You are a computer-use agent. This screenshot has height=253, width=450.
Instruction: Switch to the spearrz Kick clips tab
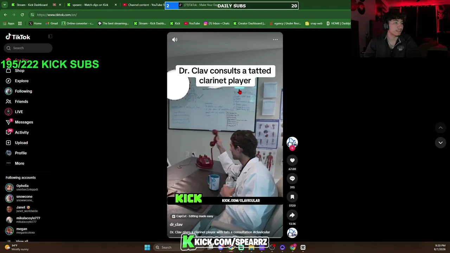coord(88,5)
